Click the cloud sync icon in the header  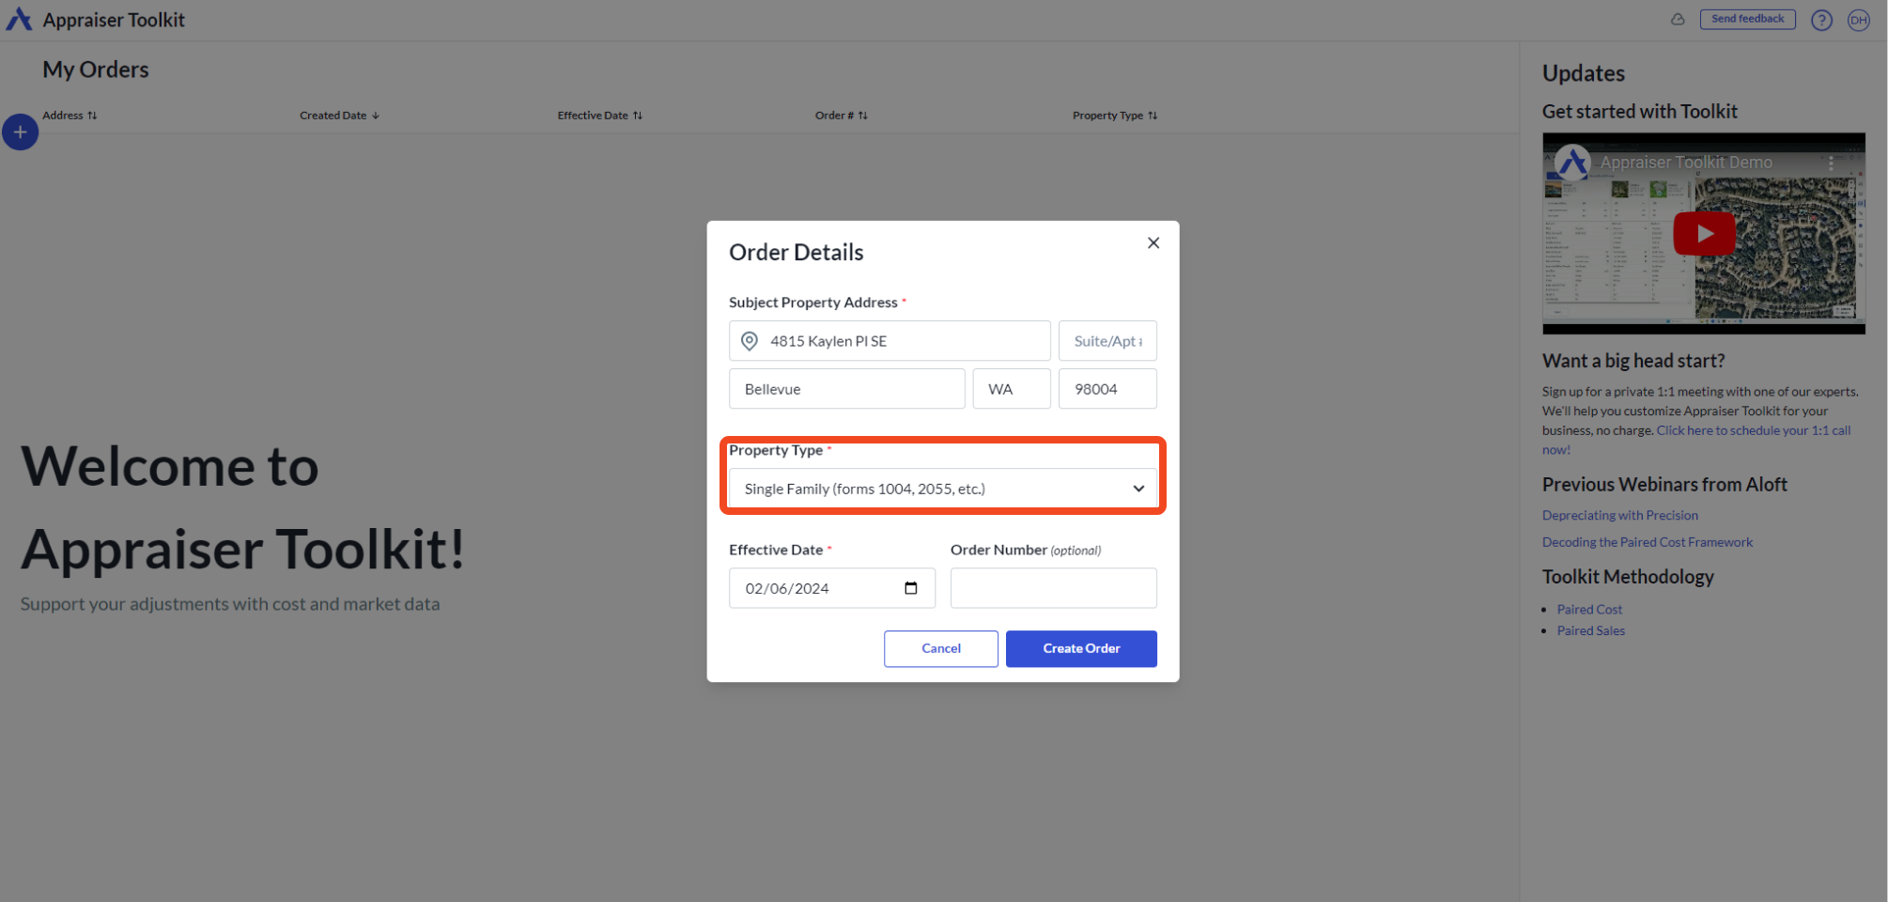pyautogui.click(x=1678, y=20)
